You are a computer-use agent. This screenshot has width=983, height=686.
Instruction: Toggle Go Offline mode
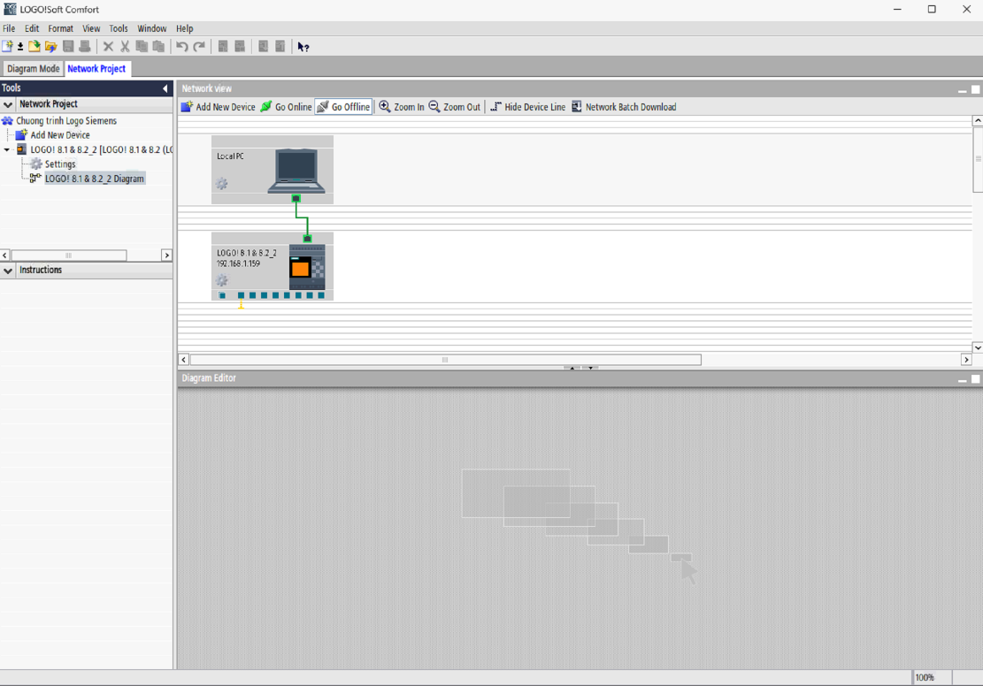(x=343, y=107)
